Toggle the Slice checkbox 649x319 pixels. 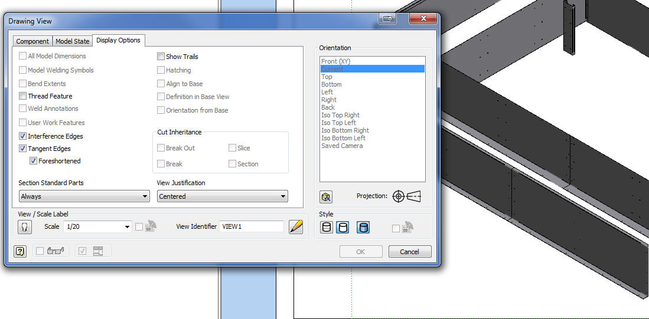coord(232,148)
